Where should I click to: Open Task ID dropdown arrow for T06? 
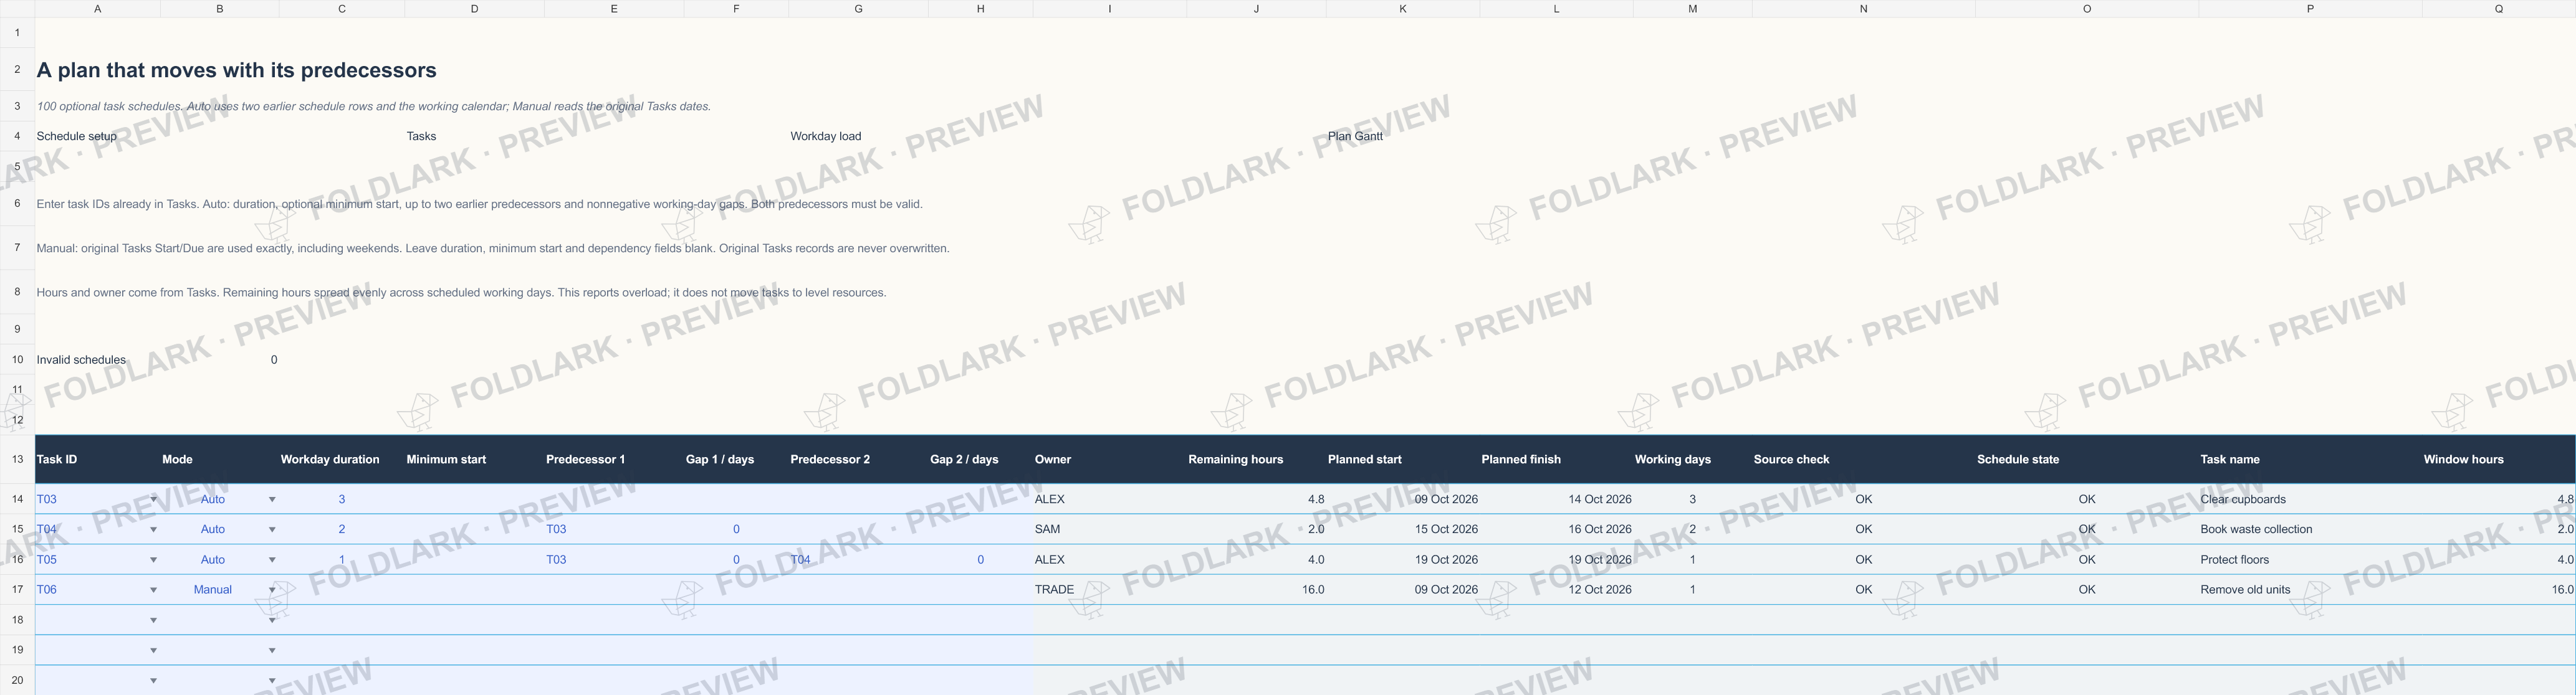point(153,590)
